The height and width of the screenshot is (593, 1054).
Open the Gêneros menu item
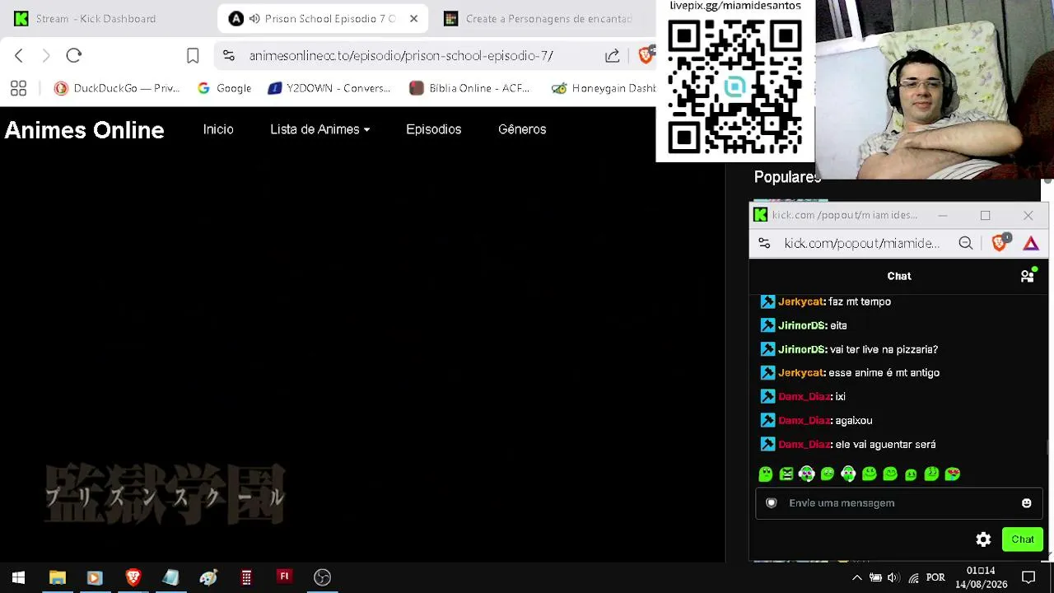[522, 129]
